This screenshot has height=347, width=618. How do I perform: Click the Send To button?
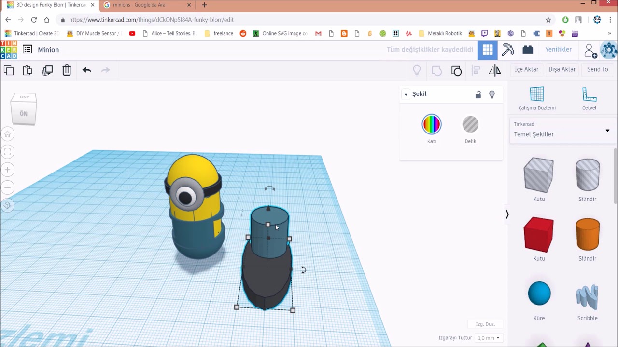(x=597, y=69)
